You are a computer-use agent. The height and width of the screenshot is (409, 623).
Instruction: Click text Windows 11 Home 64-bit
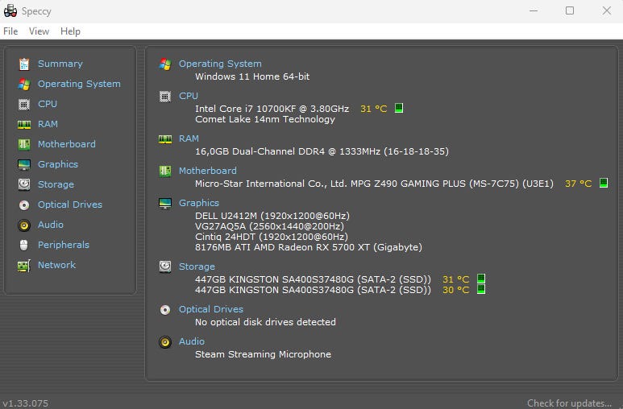coord(252,76)
